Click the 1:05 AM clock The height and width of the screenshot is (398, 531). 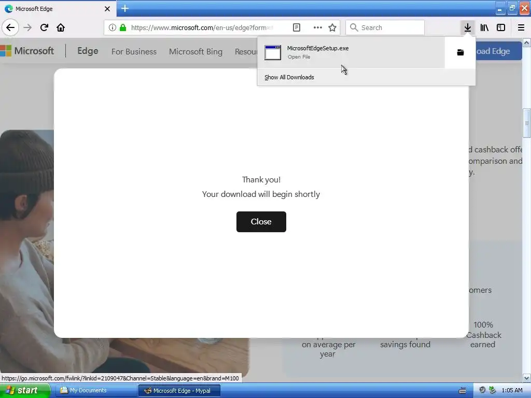pyautogui.click(x=512, y=391)
